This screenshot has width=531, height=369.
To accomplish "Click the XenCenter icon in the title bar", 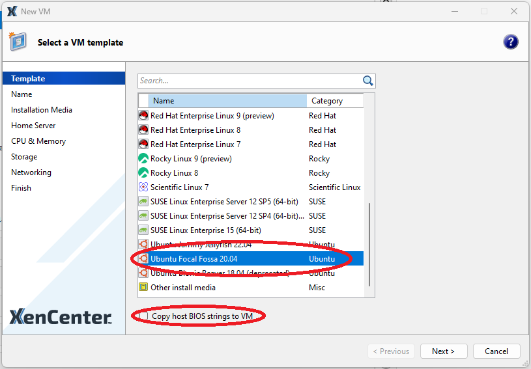I will coord(12,11).
